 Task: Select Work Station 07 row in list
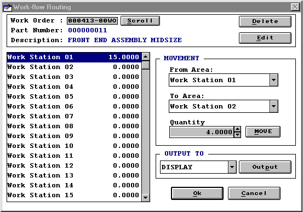[x=74, y=116]
